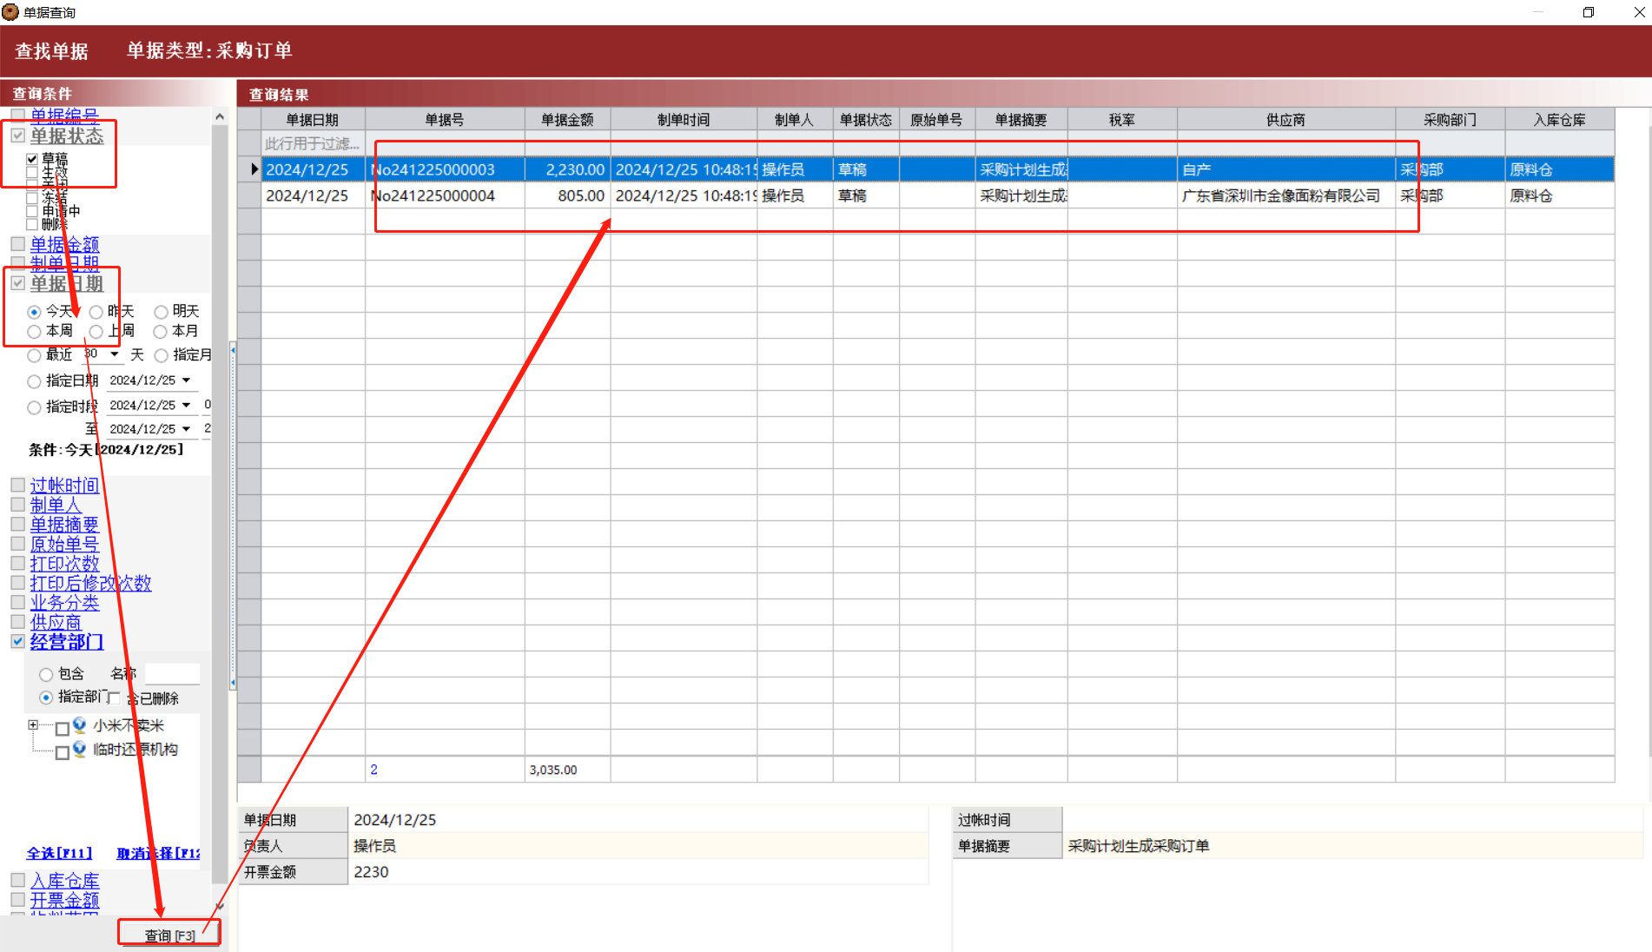Click the 单据号 column header
The height and width of the screenshot is (952, 1652).
point(445,120)
